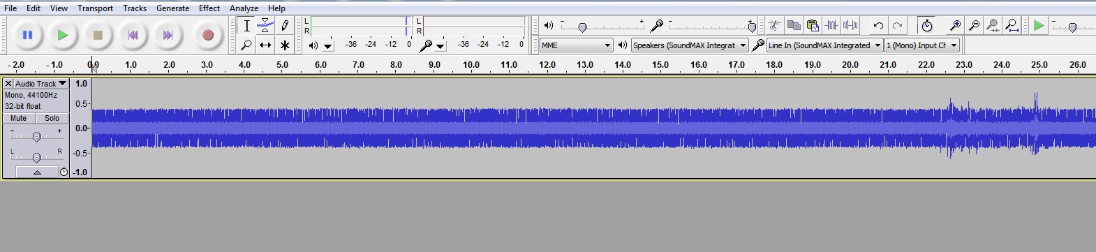Select the Multi-Tool asterisk icon
The height and width of the screenshot is (252, 1096).
pos(285,45)
